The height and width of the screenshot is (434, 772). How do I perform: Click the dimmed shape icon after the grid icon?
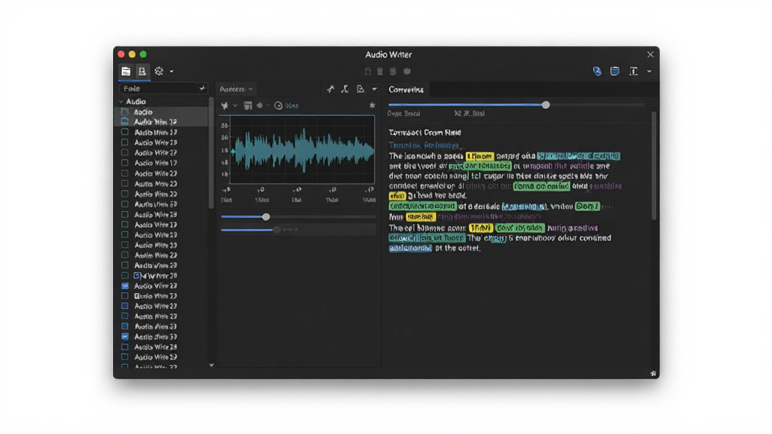[x=259, y=105]
